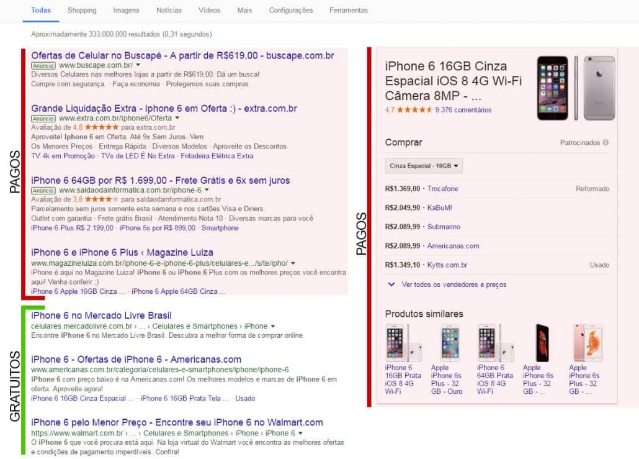Viewport: 639px width, 459px height.
Task: Click price R$2.049,90 in seller list
Action: pyautogui.click(x=402, y=207)
